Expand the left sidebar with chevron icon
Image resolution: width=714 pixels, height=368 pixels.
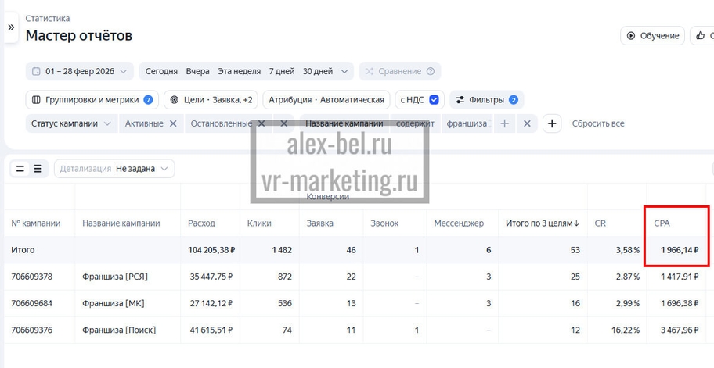[11, 27]
